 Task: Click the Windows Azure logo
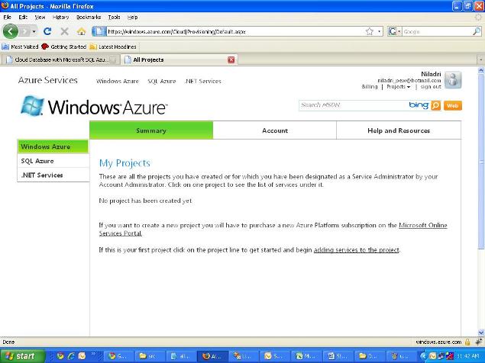coord(94,106)
